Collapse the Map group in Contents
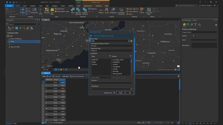 6,36
